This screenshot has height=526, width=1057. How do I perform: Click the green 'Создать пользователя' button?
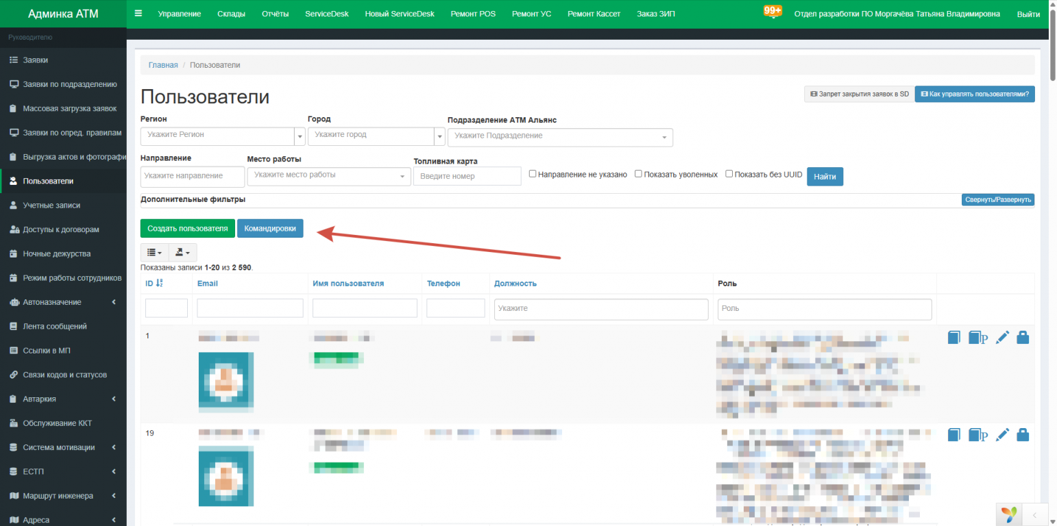coord(187,228)
